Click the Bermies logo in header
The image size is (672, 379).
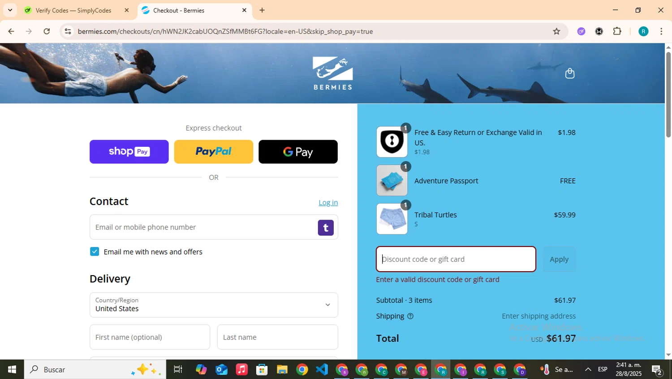pos(332,73)
